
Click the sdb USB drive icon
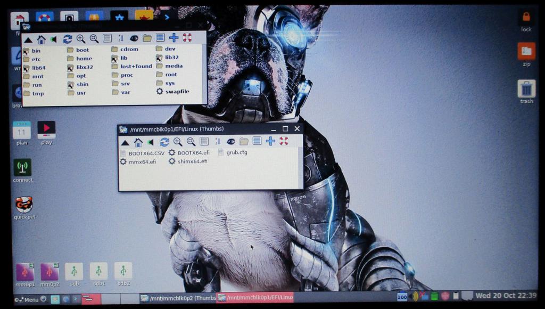point(74,274)
